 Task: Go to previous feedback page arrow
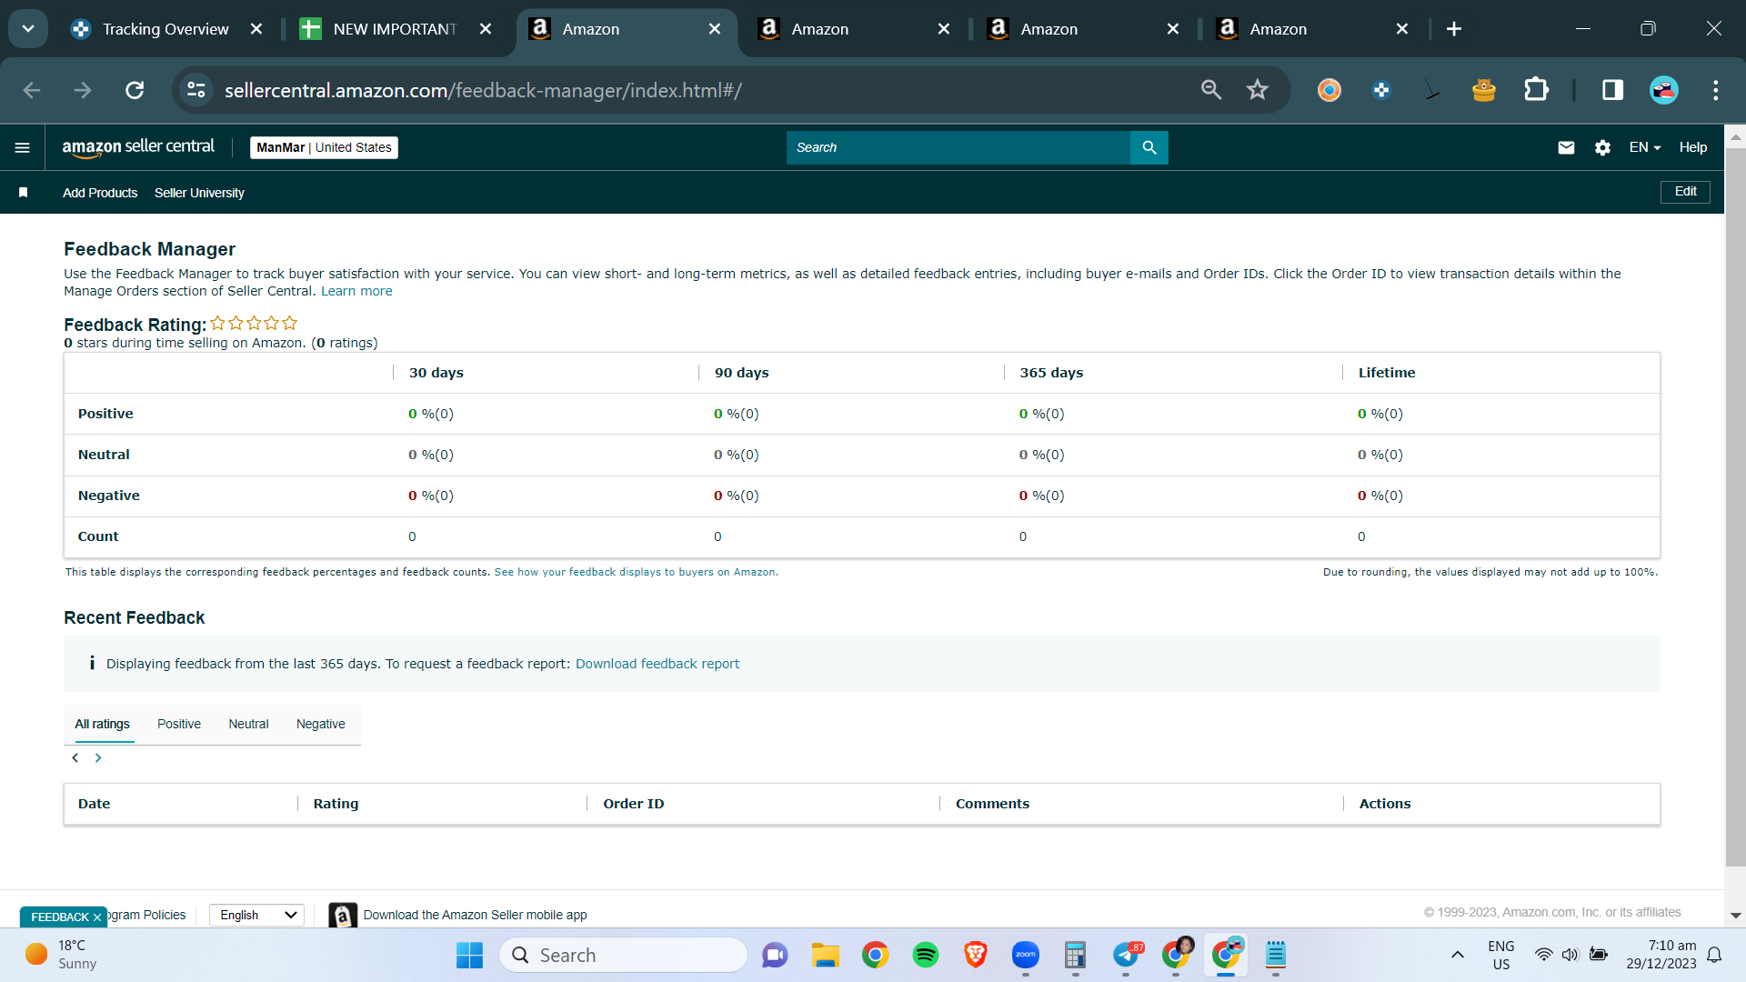[x=75, y=757]
